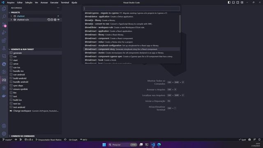263x148 pixels.
Task: Click Change workspace entry
Action: [35, 111]
